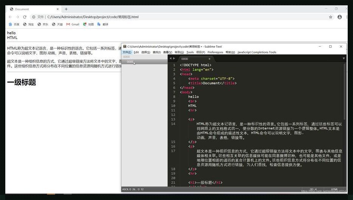Click the Sublime Text title bar icon
353x200 pixels.
[124, 47]
